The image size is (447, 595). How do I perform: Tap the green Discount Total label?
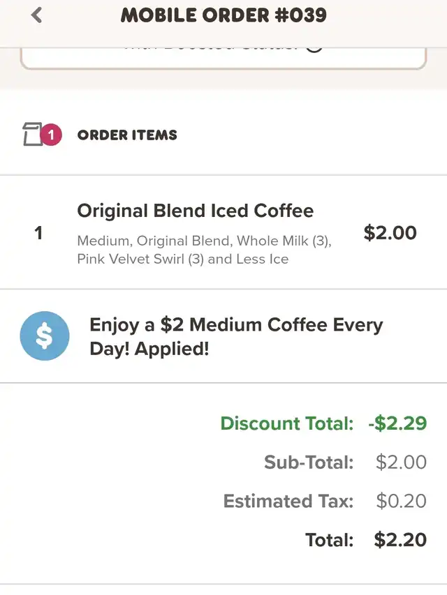[287, 423]
